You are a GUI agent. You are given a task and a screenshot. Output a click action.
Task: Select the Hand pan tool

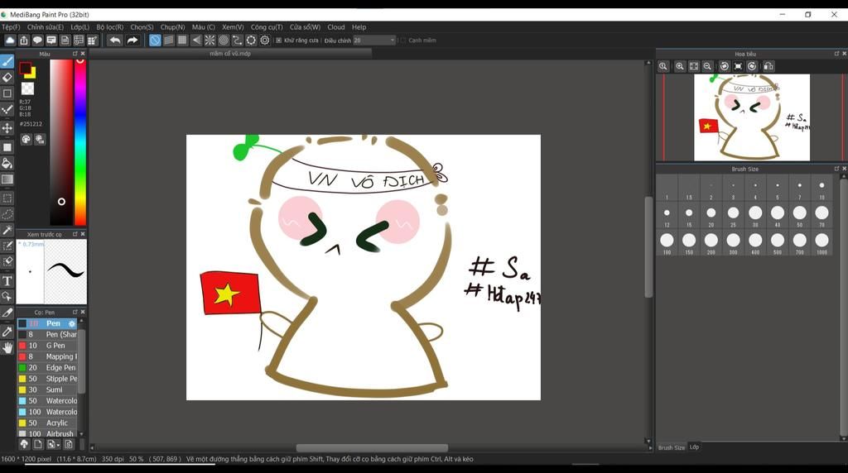7,348
